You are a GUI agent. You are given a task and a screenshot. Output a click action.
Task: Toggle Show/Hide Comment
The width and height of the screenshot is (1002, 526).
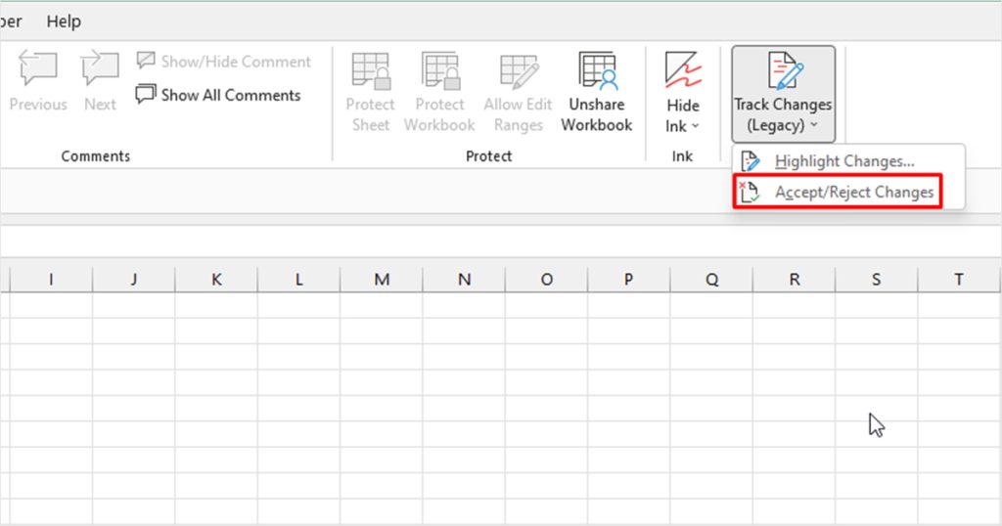pos(224,62)
